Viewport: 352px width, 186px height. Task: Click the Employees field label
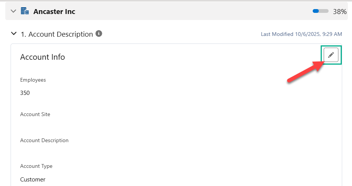(33, 80)
